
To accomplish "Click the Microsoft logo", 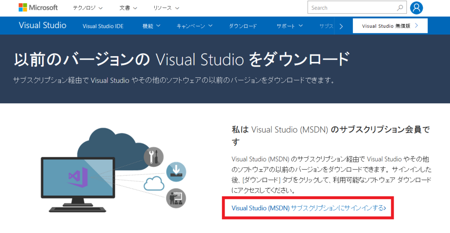I will click(x=38, y=8).
